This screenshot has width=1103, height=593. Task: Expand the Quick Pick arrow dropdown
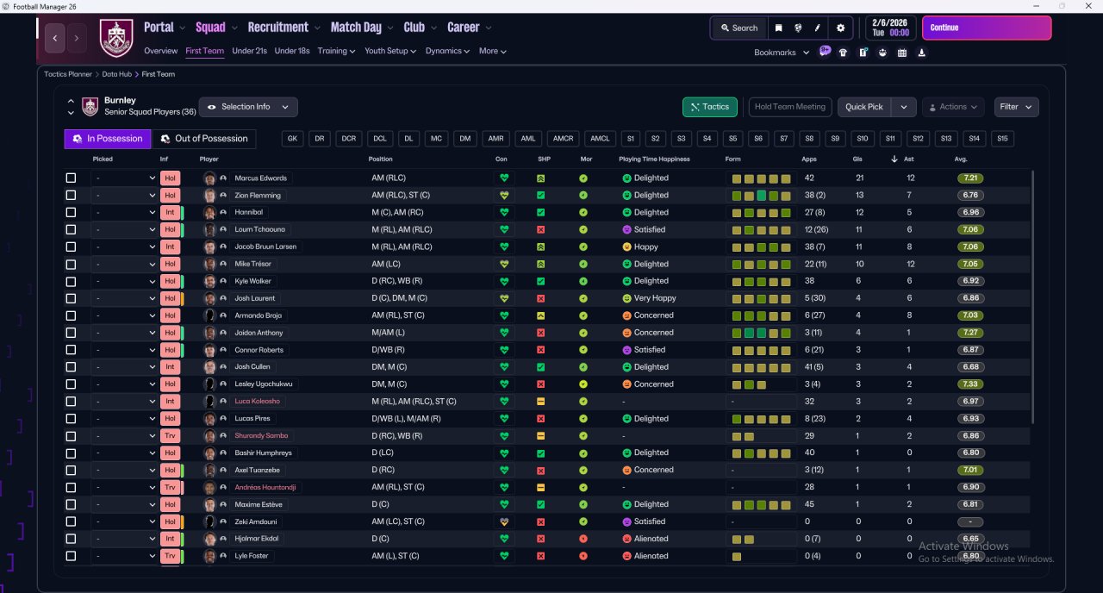click(903, 107)
